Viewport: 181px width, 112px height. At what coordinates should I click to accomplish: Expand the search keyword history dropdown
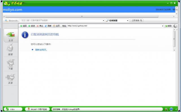click(104, 21)
